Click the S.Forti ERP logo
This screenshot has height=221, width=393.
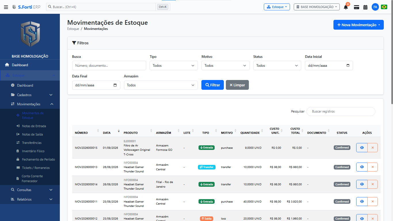pos(26,7)
